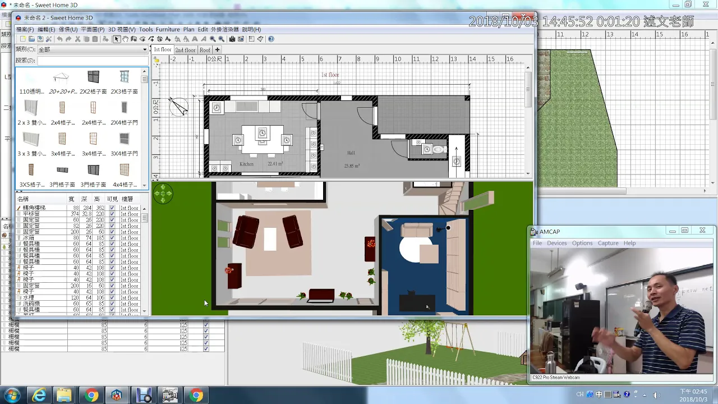Select the 2X3格子窗 catalog thumbnail
718x404 pixels.
click(x=124, y=82)
